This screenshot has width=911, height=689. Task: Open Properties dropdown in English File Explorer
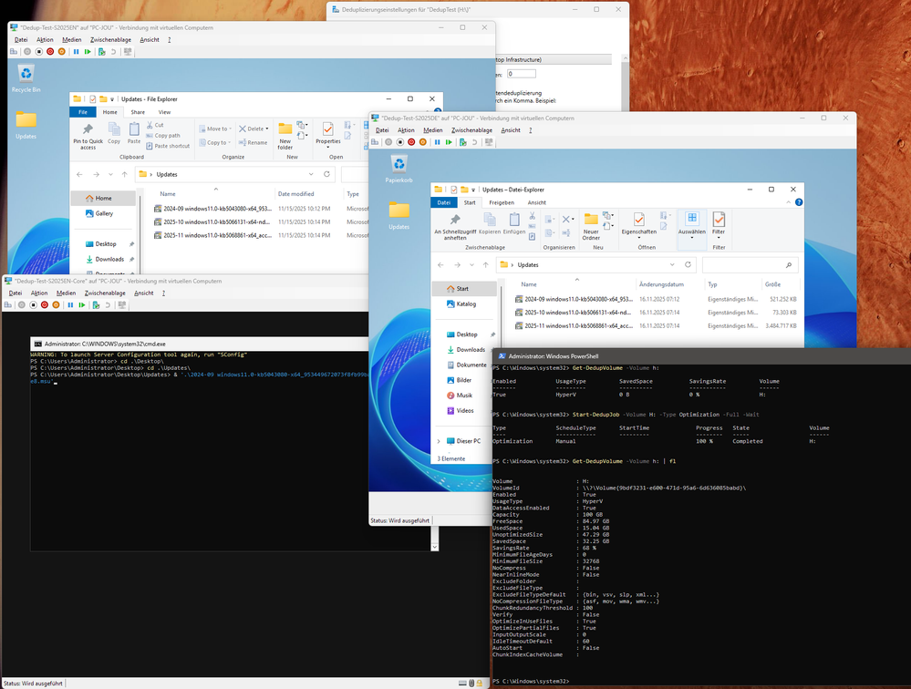point(328,147)
